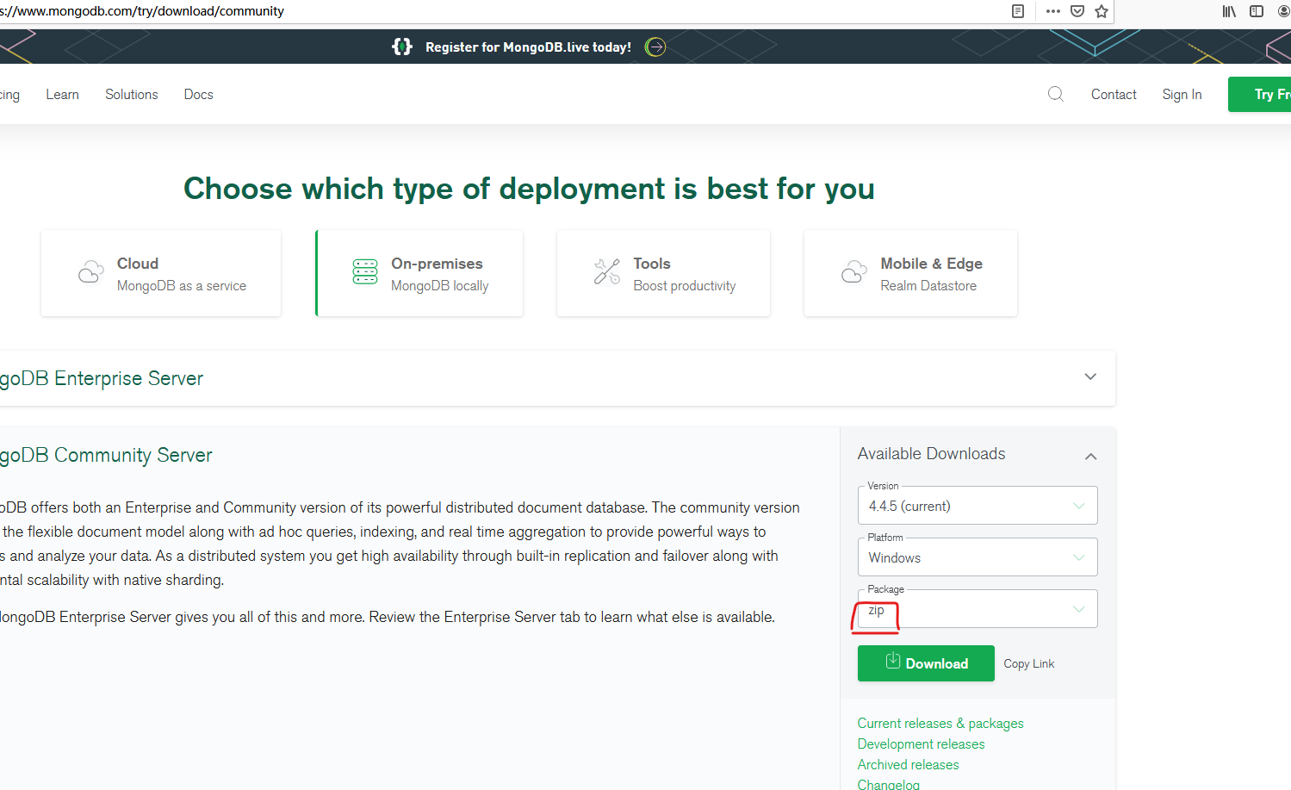
Task: Open Development releases link
Action: (x=921, y=744)
